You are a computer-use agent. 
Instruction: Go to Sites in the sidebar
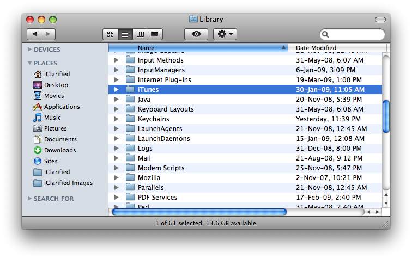pos(51,161)
